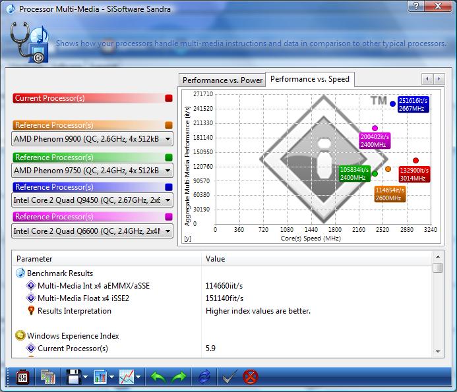Click the floppy disk save icon
457x392 pixels.
tap(74, 377)
